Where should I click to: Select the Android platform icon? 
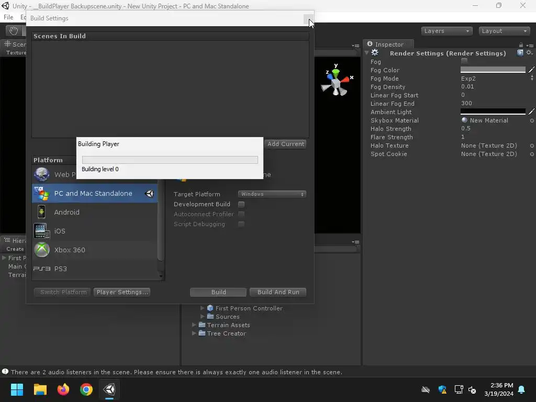(x=41, y=212)
